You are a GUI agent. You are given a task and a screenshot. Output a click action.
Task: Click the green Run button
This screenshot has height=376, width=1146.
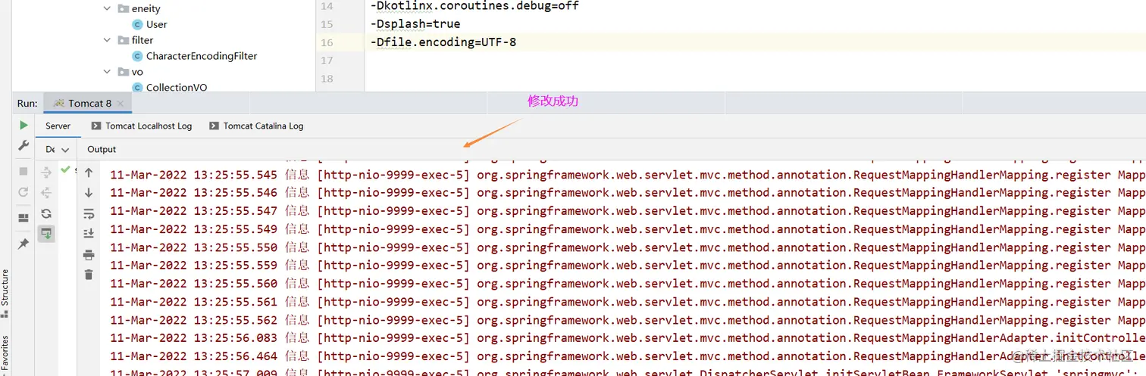click(x=23, y=125)
